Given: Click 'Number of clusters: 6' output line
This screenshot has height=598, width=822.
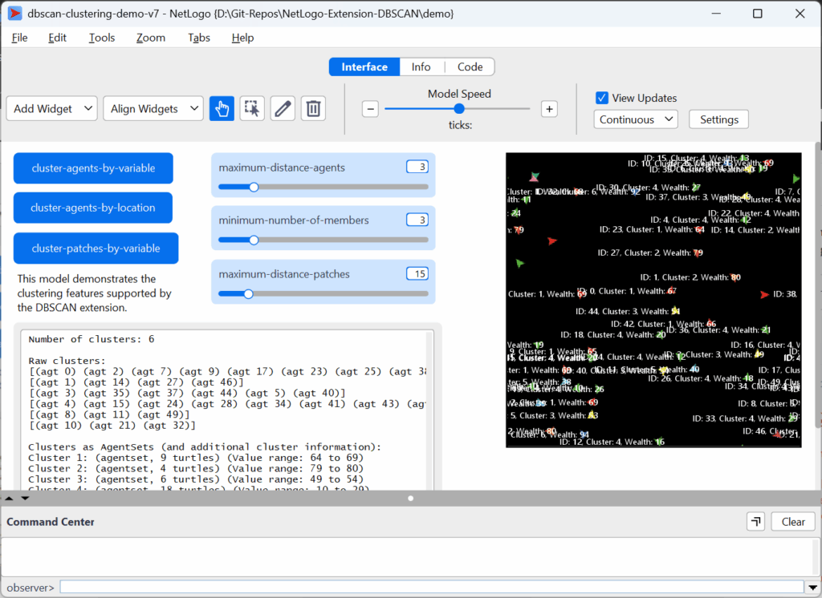Looking at the screenshot, I should (x=92, y=339).
